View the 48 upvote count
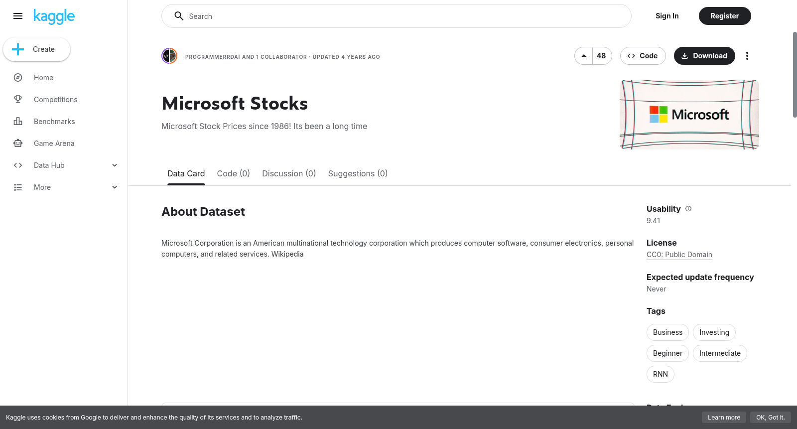This screenshot has height=429, width=797. point(602,56)
